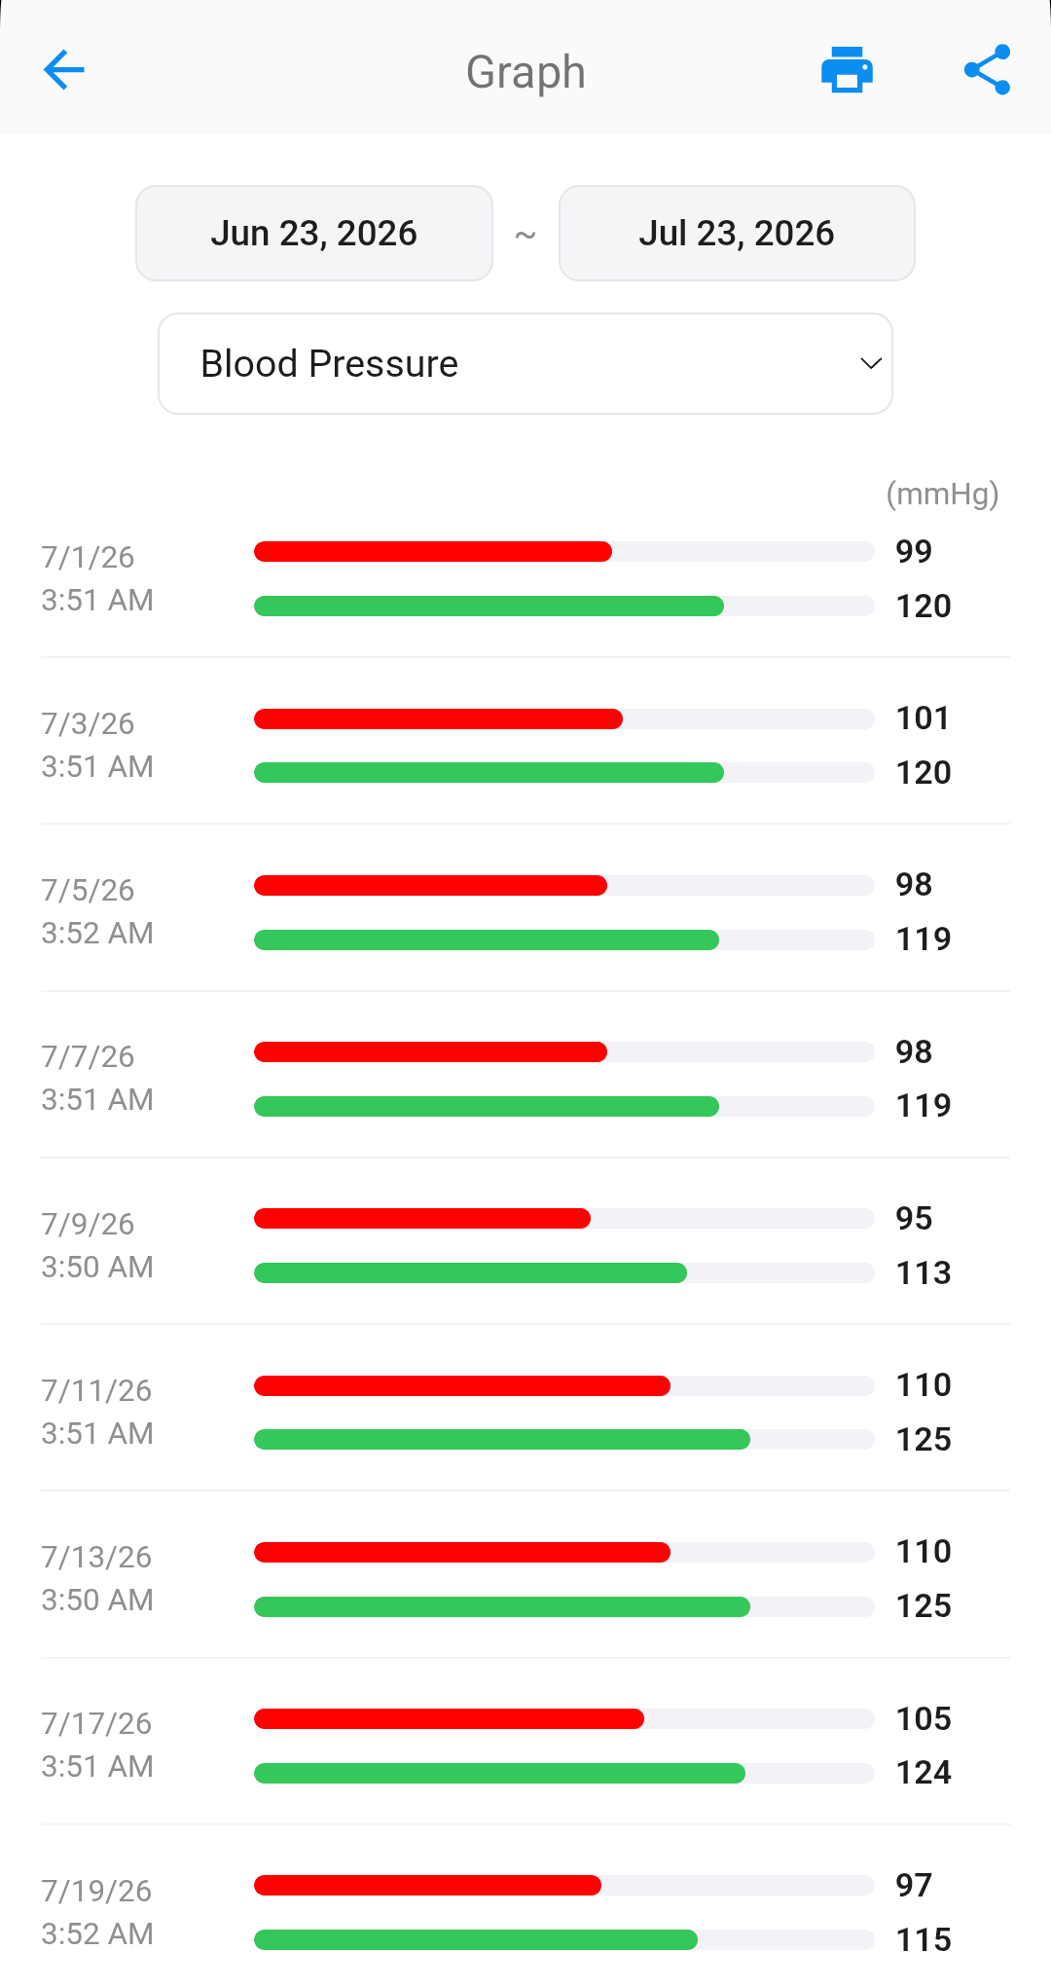Screen dimensions: 1051x1988
Task: Click the red 95 bar on 7/9/26
Action: click(x=422, y=1218)
